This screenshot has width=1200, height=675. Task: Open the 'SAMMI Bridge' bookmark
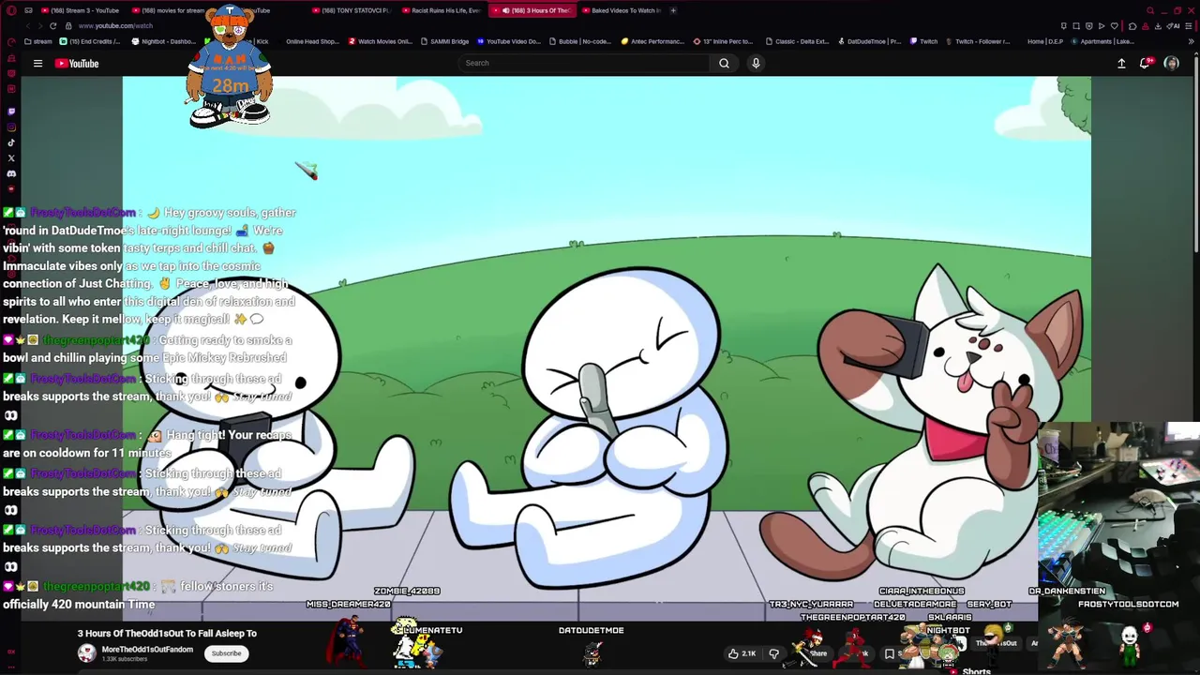tap(445, 41)
